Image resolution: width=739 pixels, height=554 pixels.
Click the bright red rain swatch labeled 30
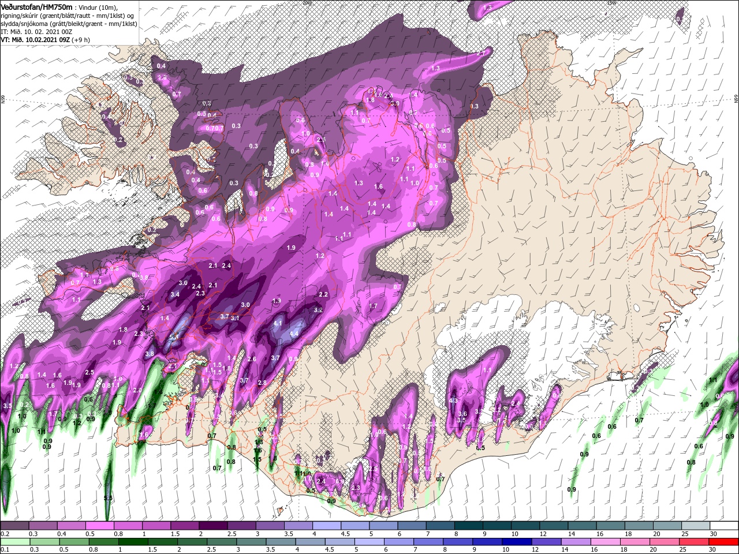(x=724, y=542)
